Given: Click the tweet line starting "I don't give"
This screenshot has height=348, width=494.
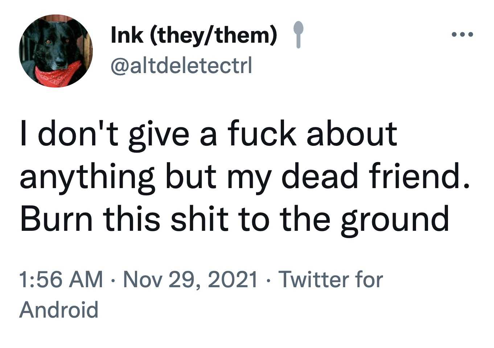Looking at the screenshot, I should pos(208,135).
